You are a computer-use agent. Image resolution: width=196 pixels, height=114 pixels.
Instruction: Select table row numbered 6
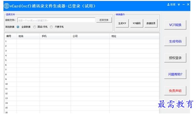[82, 65]
